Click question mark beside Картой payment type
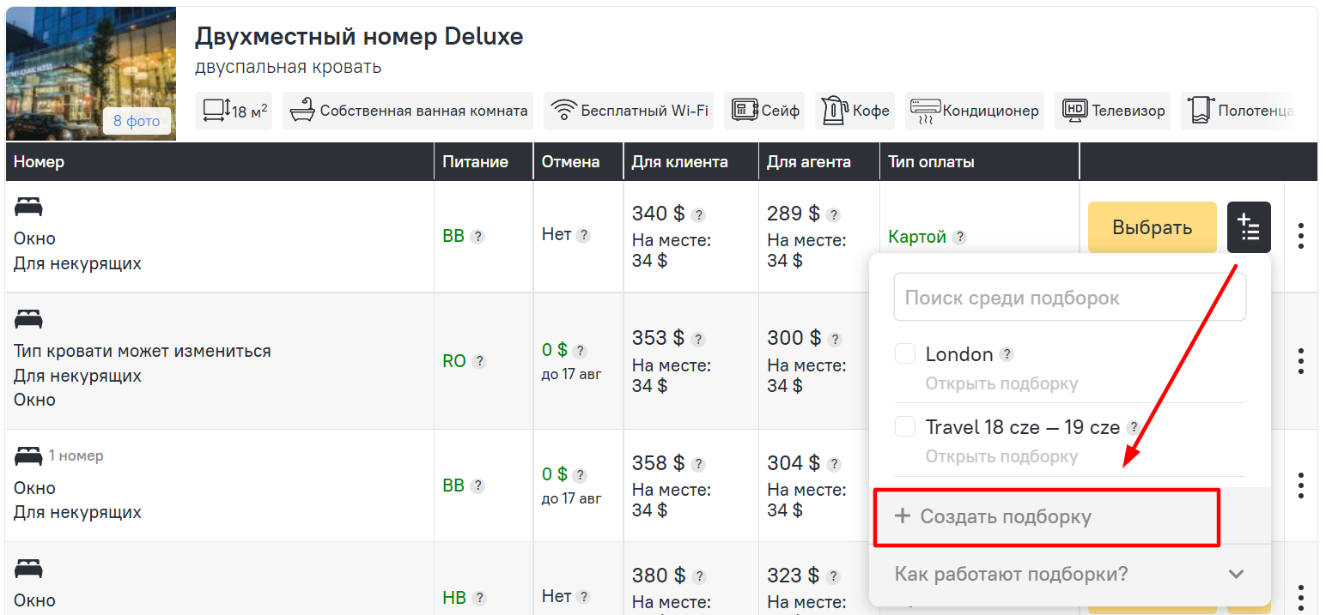This screenshot has width=1326, height=615. click(960, 237)
